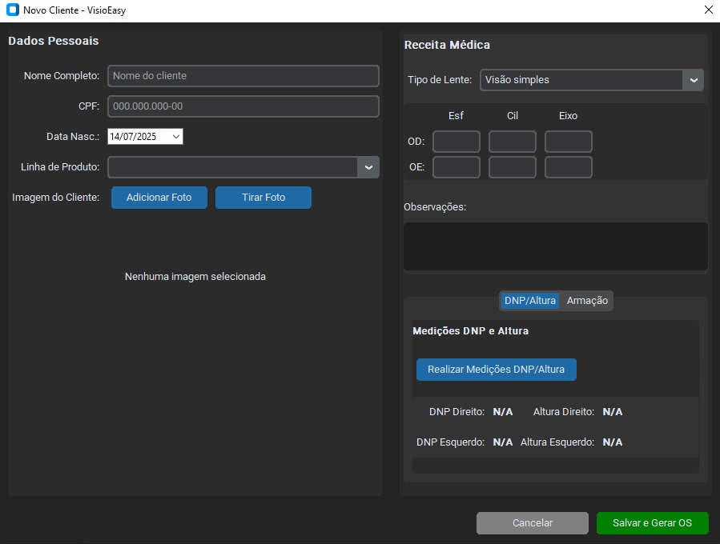This screenshot has height=544, width=720.
Task: Click the DNP Esquerdo label
Action: (x=450, y=442)
